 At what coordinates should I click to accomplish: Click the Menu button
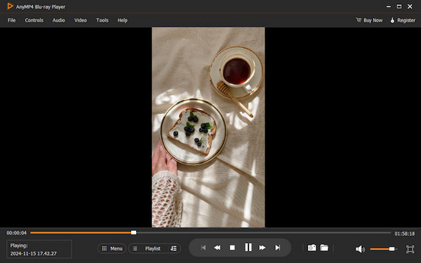coord(112,248)
